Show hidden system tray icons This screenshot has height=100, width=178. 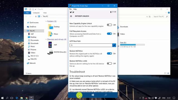coord(140,98)
